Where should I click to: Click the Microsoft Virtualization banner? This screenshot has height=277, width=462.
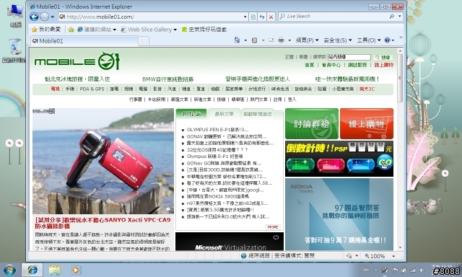coord(230,242)
